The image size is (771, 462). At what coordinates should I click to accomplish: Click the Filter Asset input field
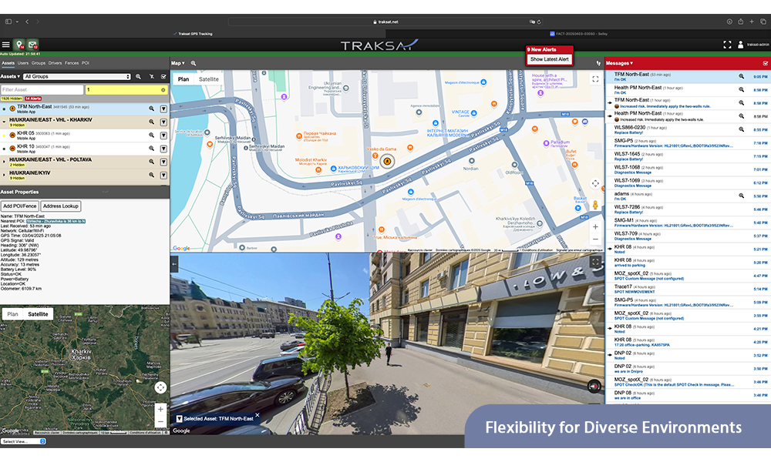(42, 90)
